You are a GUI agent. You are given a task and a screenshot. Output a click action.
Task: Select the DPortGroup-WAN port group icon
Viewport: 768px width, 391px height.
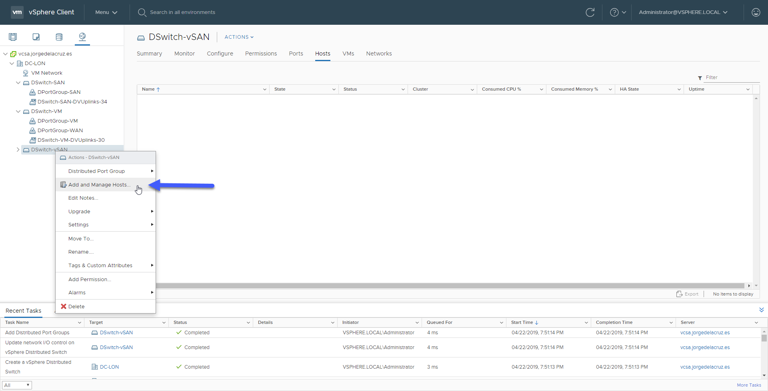click(32, 131)
